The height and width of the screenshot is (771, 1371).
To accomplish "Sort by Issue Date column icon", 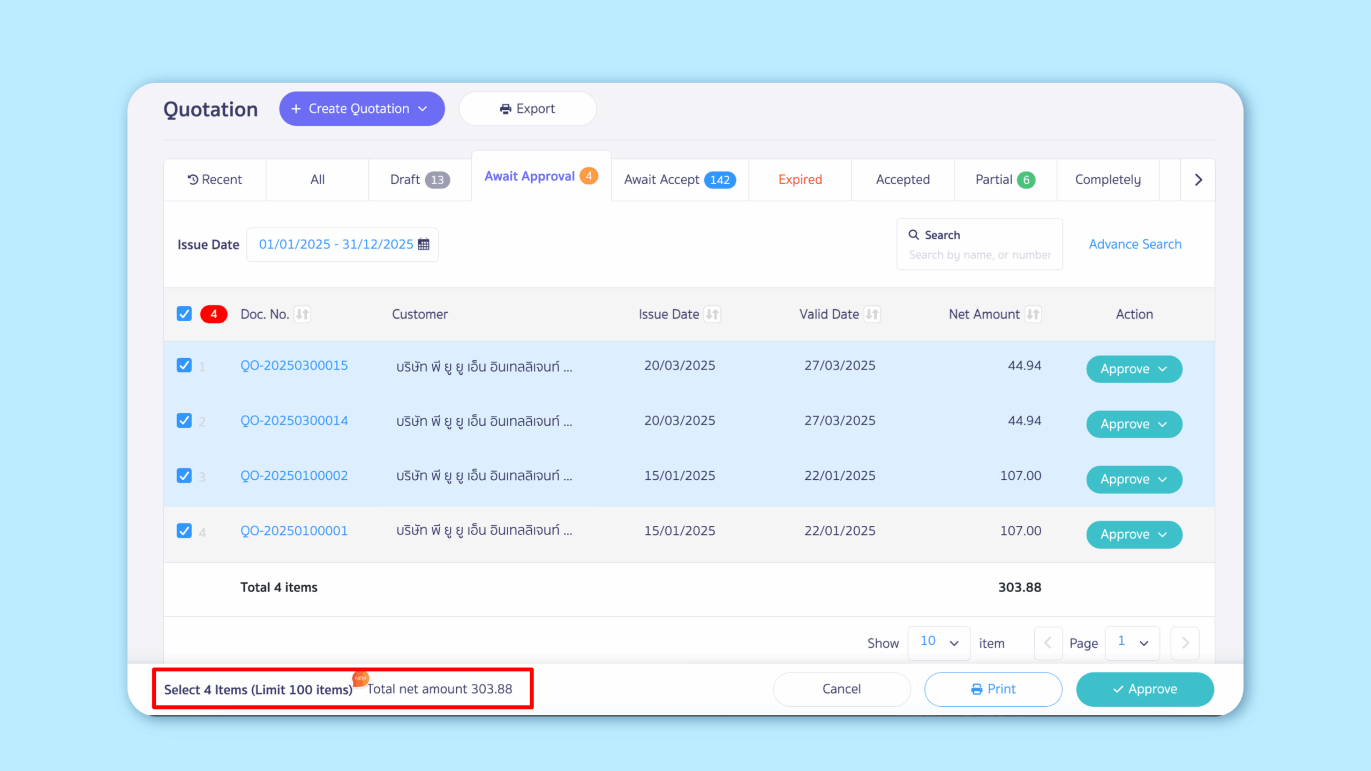I will click(x=712, y=314).
